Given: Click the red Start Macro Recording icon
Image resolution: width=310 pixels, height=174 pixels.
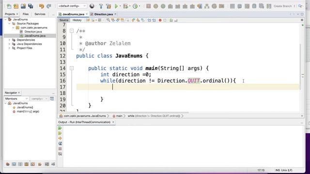Looking at the screenshot, I should 160,20.
